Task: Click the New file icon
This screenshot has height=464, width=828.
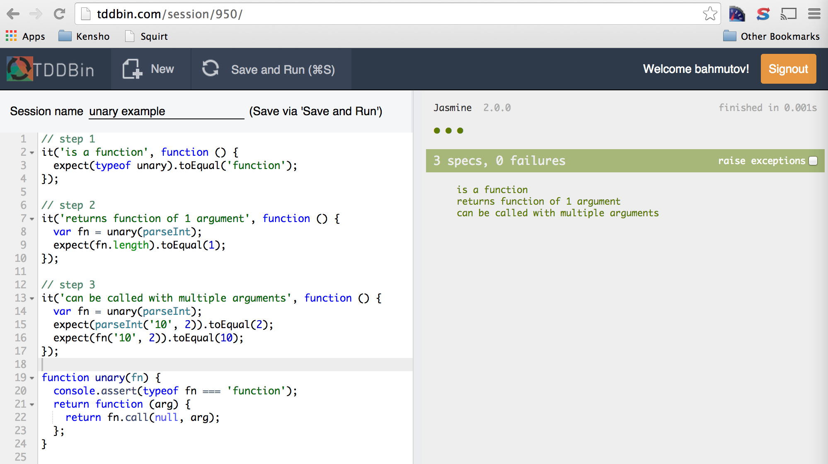Action: point(132,69)
